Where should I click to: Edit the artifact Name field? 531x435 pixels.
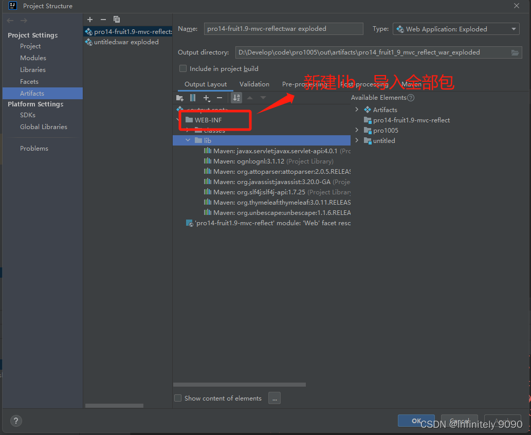(283, 29)
